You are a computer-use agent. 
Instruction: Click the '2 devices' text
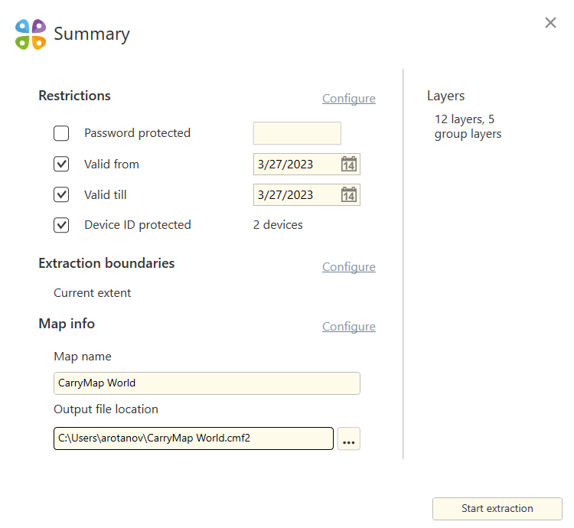(x=278, y=225)
